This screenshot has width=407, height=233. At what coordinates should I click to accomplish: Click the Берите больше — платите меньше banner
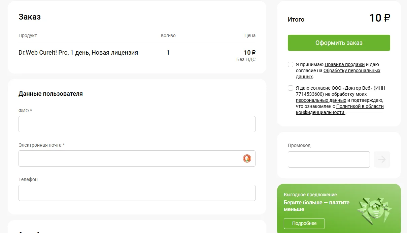click(x=339, y=208)
